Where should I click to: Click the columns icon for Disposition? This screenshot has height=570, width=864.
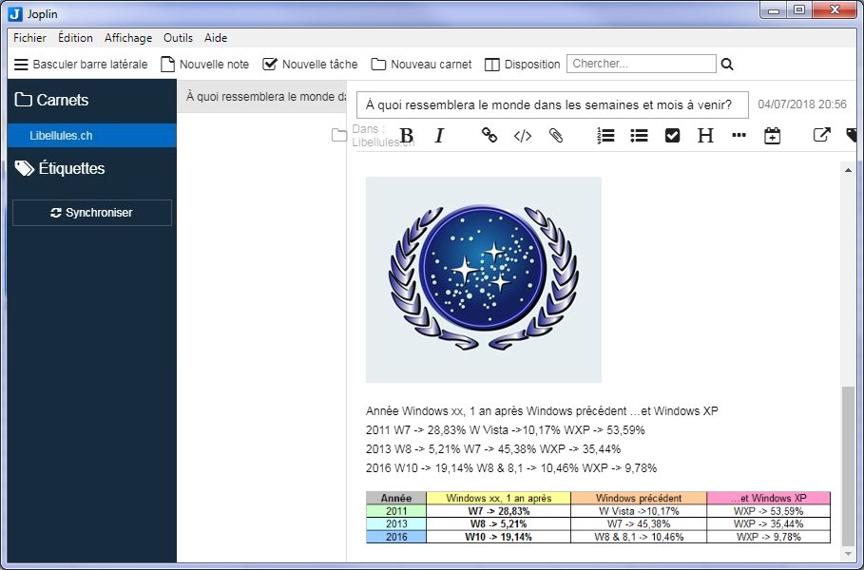coord(492,65)
